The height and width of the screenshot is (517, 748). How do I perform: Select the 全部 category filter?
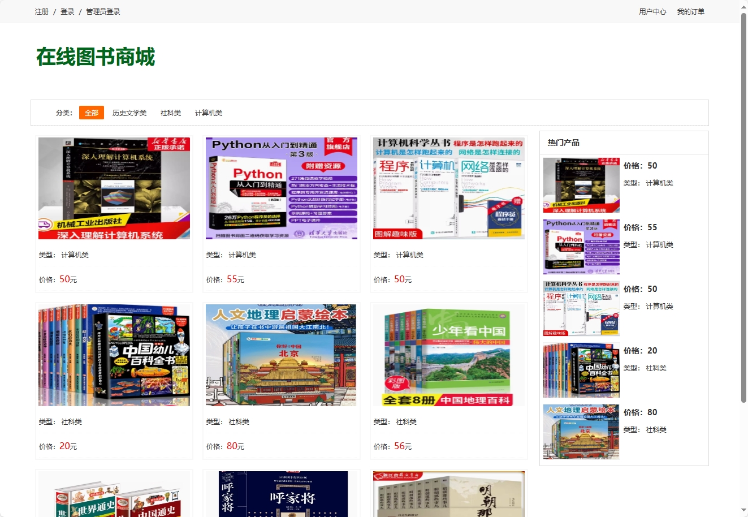pyautogui.click(x=91, y=113)
